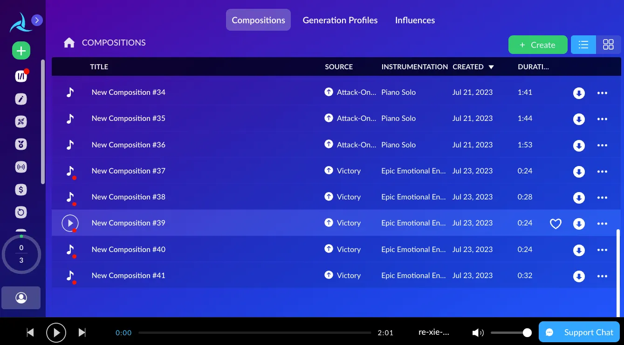The image size is (624, 345).
Task: Expand the sidebar with the chevron arrow
Action: point(37,20)
